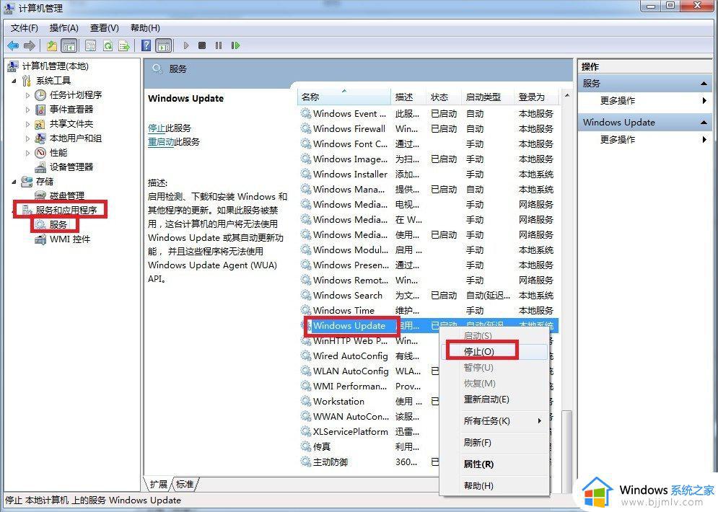Select 共享文件夹 in the tree
The height and width of the screenshot is (512, 718).
[x=71, y=124]
